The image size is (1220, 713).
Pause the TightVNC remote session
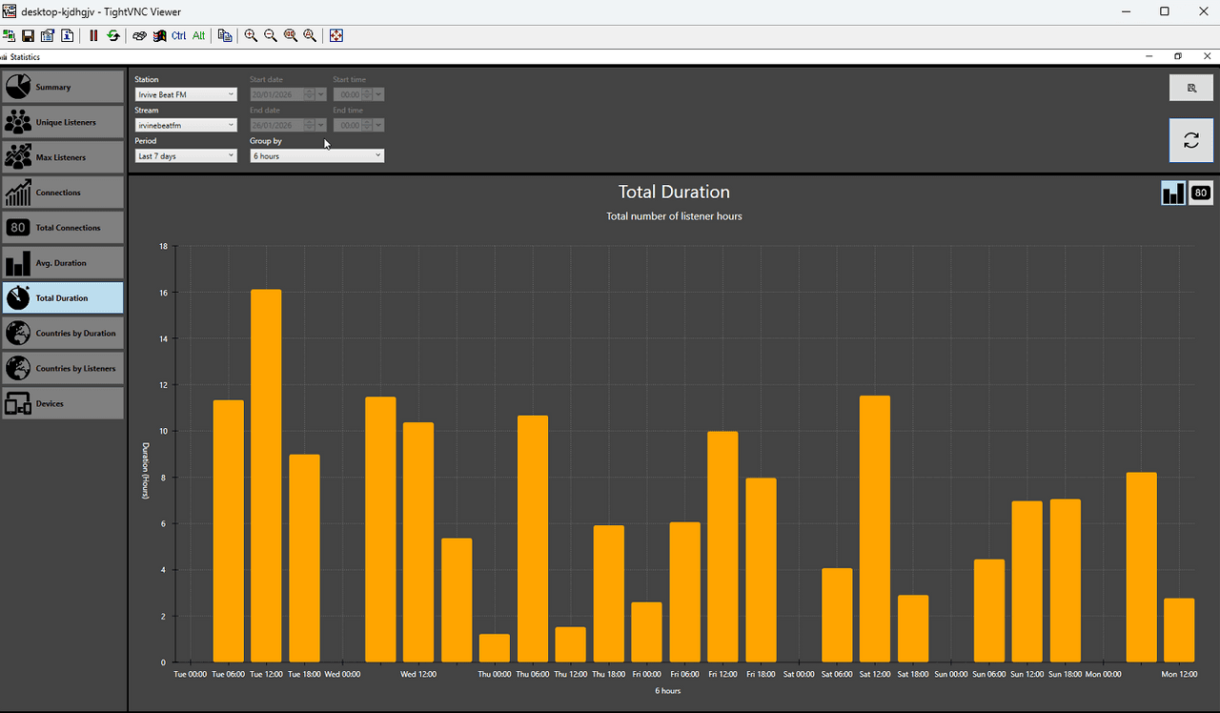click(x=93, y=36)
